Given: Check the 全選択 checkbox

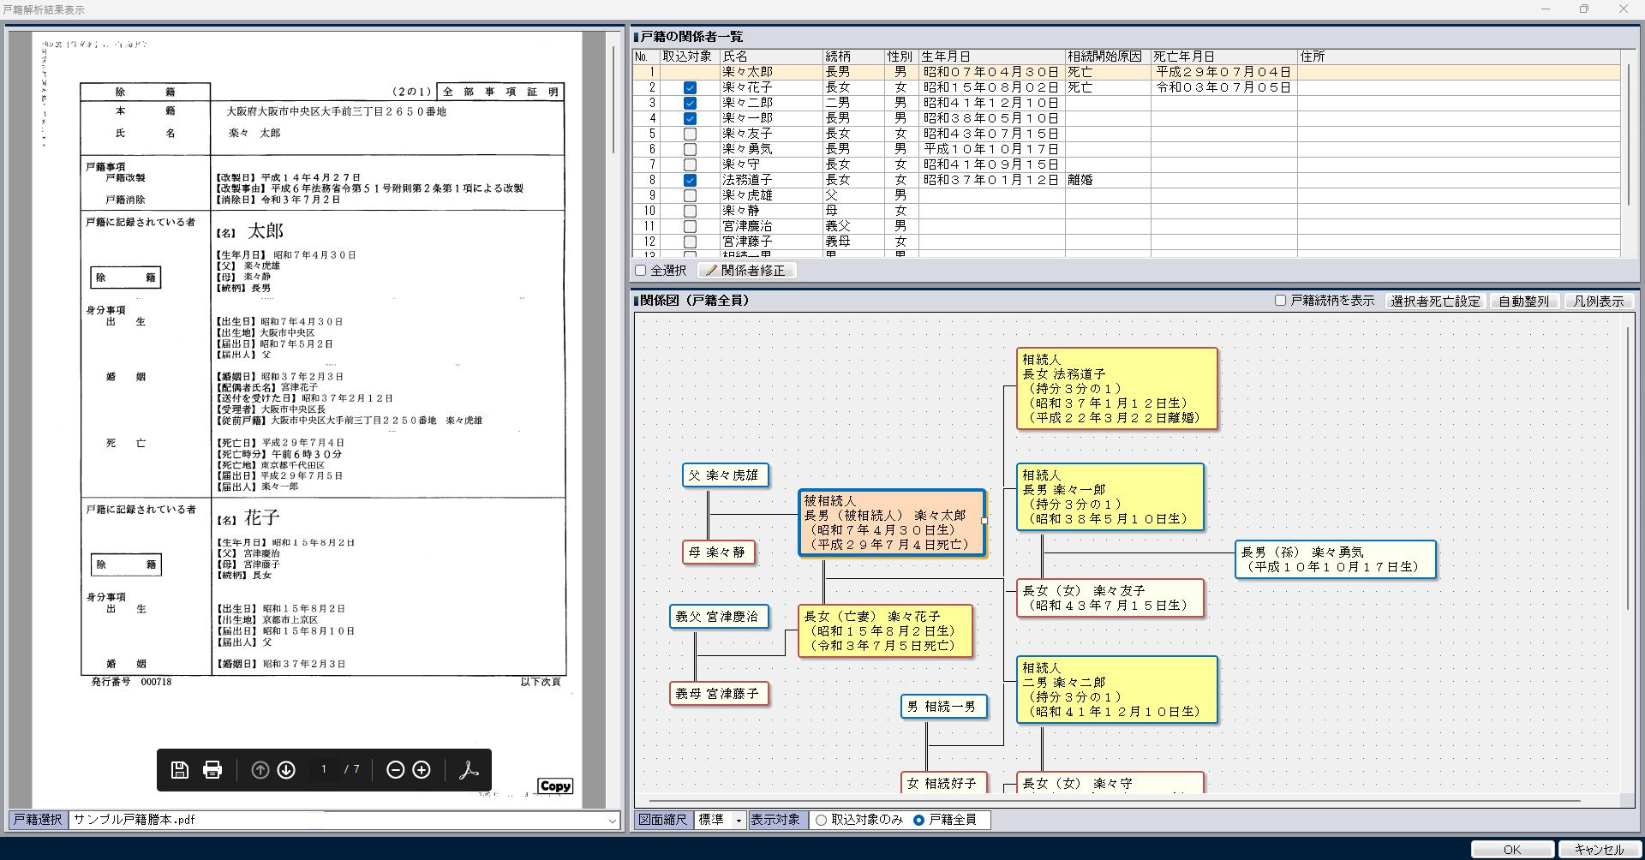Looking at the screenshot, I should (641, 271).
